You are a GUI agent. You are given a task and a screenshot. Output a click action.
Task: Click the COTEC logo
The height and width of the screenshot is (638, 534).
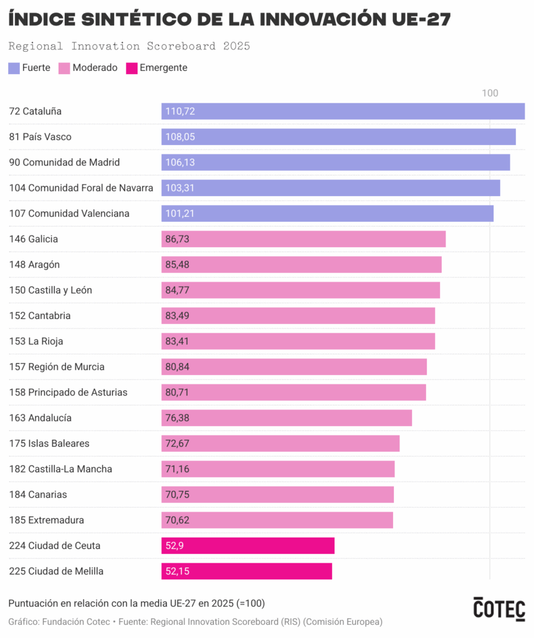(498, 609)
